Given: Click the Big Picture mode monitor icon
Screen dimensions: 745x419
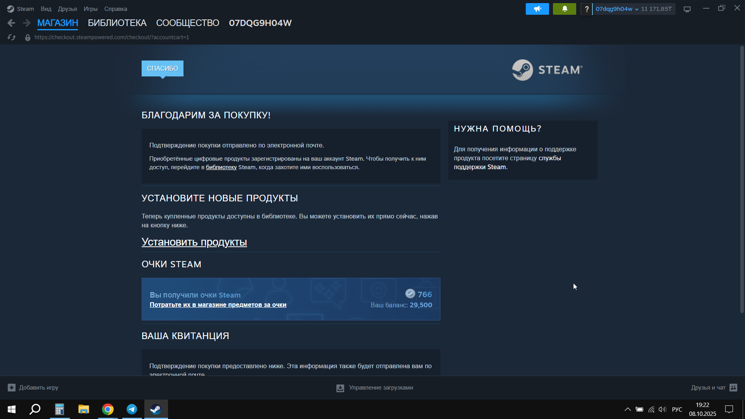Looking at the screenshot, I should pos(687,9).
